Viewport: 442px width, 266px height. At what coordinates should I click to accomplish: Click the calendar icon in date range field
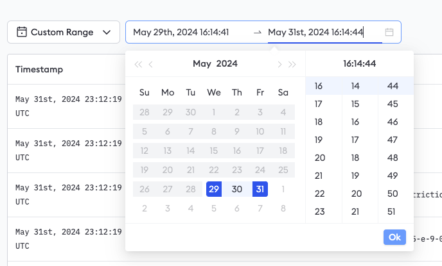(x=389, y=32)
